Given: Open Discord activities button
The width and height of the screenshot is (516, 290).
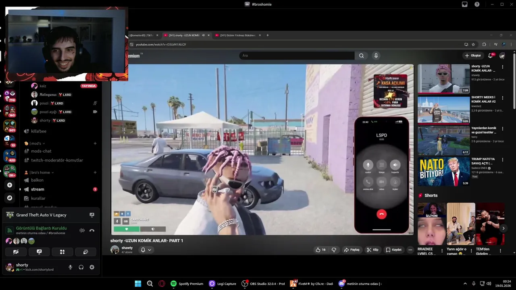Looking at the screenshot, I should point(62,252).
